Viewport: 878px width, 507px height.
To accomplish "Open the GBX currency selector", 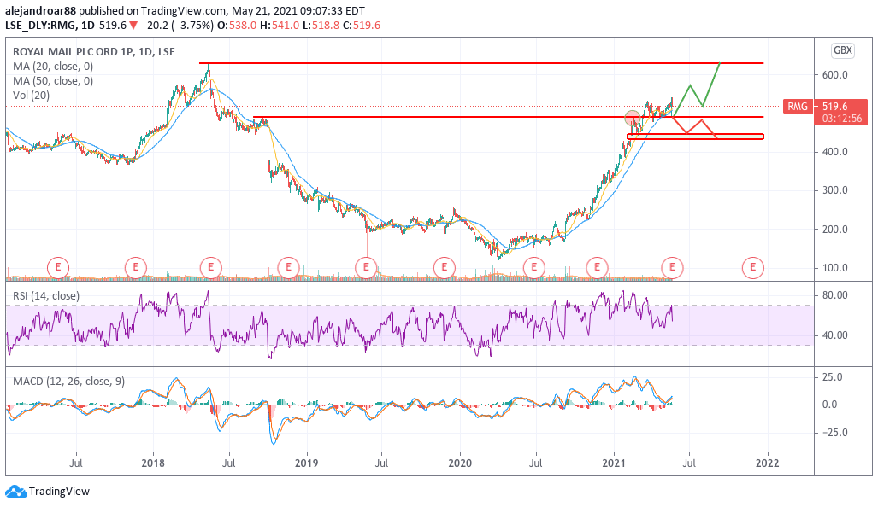I will 843,50.
